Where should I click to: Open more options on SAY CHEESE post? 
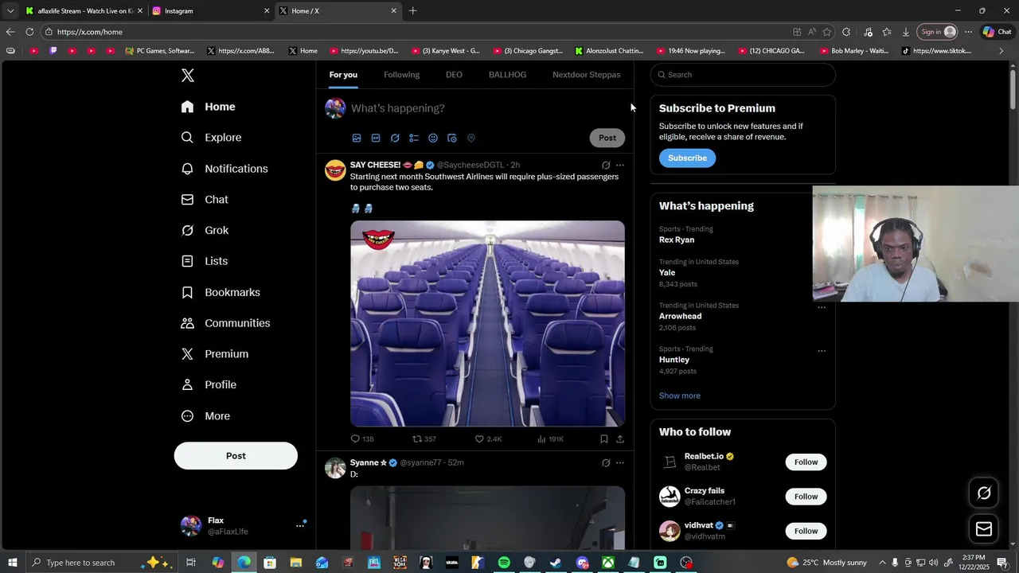(620, 166)
